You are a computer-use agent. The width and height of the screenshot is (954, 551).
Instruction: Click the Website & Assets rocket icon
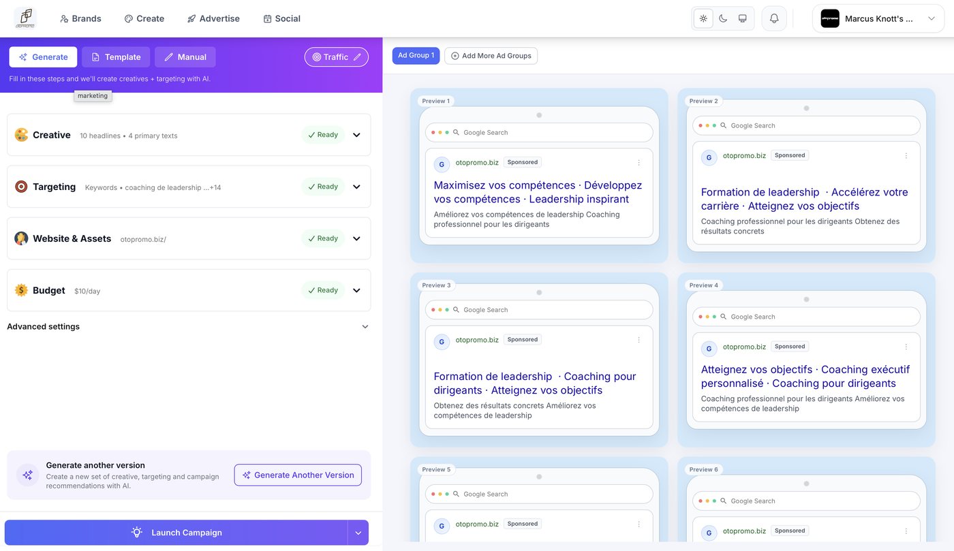(21, 238)
